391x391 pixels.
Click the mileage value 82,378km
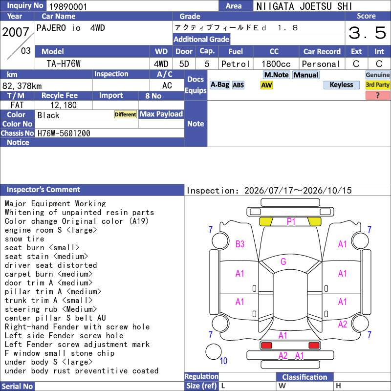point(22,86)
